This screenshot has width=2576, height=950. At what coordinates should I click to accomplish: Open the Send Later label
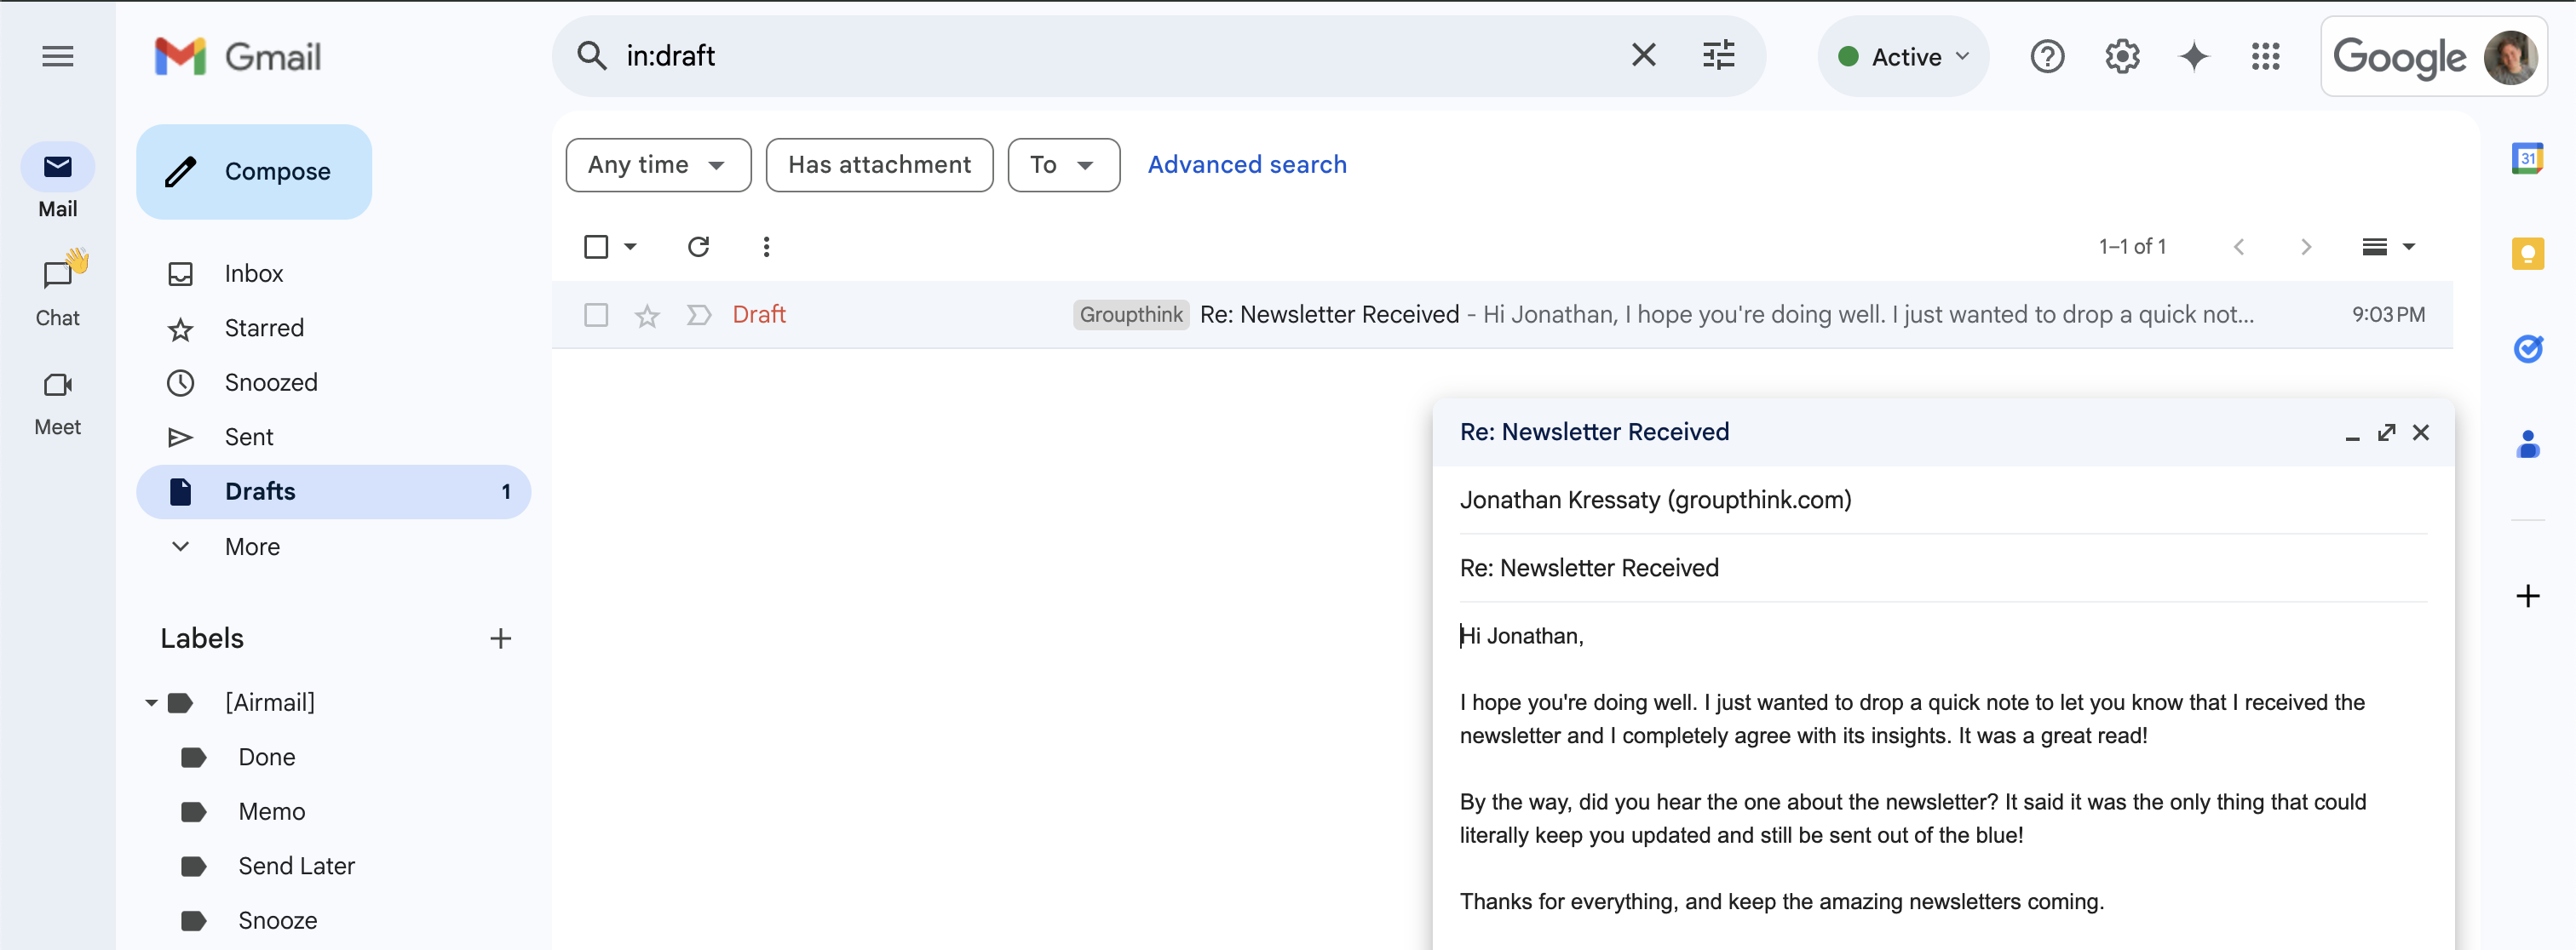pos(296,866)
